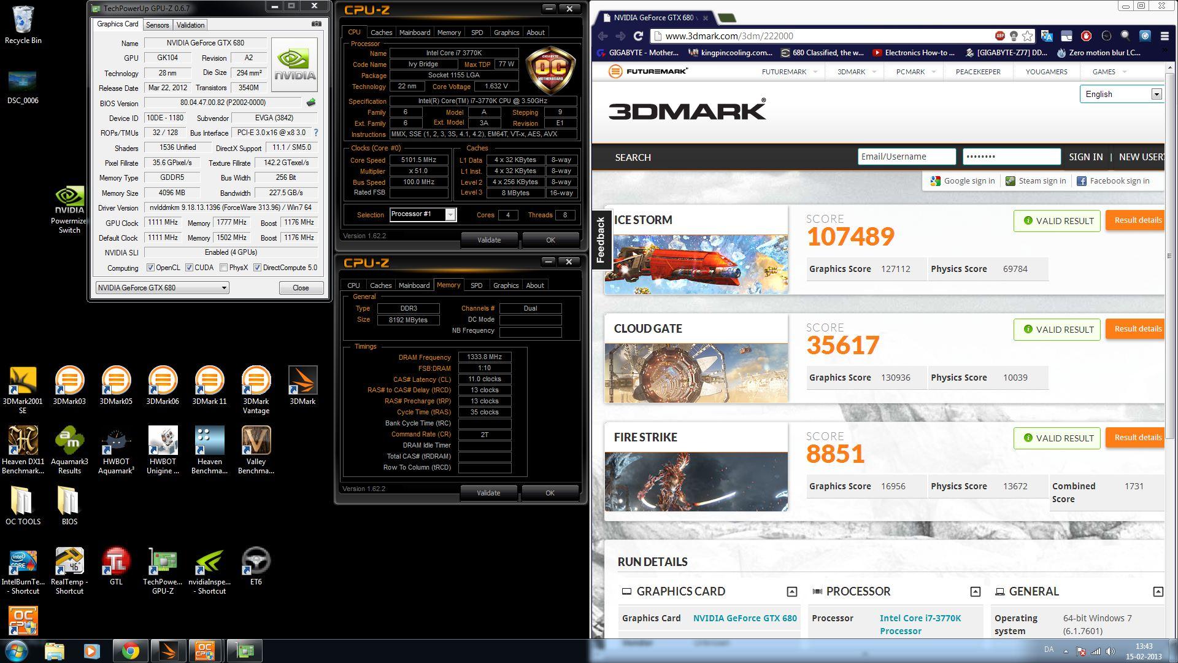
Task: Launch TechPowerUp GPU-Z desktop shortcut
Action: tap(163, 571)
